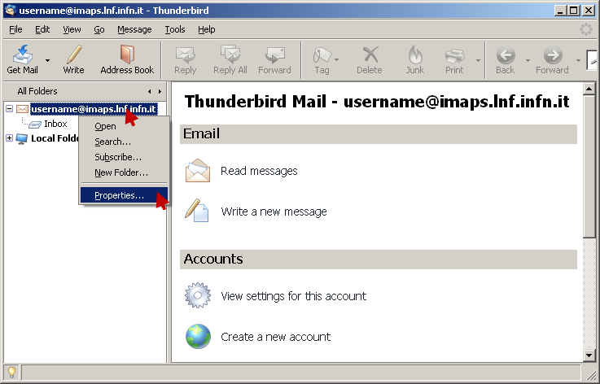Collapse the username@imaps.lnf.infn.it account tree
Screen dimensions: 600x384
click(10, 109)
